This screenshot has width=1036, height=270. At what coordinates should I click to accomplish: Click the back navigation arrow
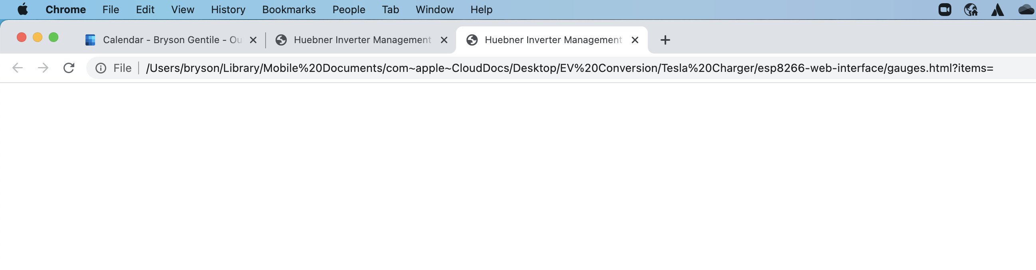point(18,68)
